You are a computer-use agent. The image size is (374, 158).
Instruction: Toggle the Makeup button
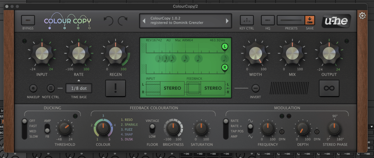tap(33, 88)
